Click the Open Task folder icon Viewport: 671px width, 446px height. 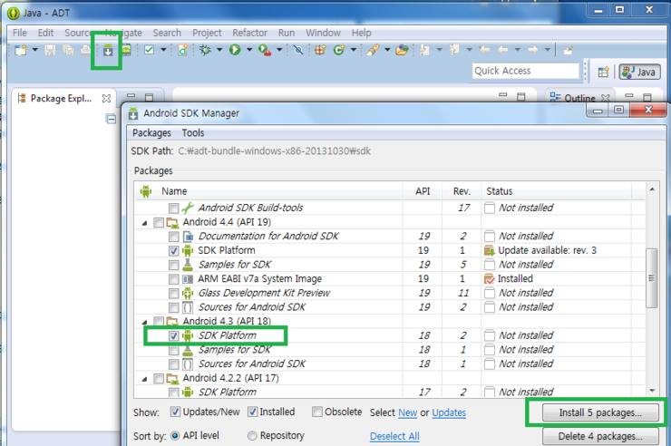[402, 51]
